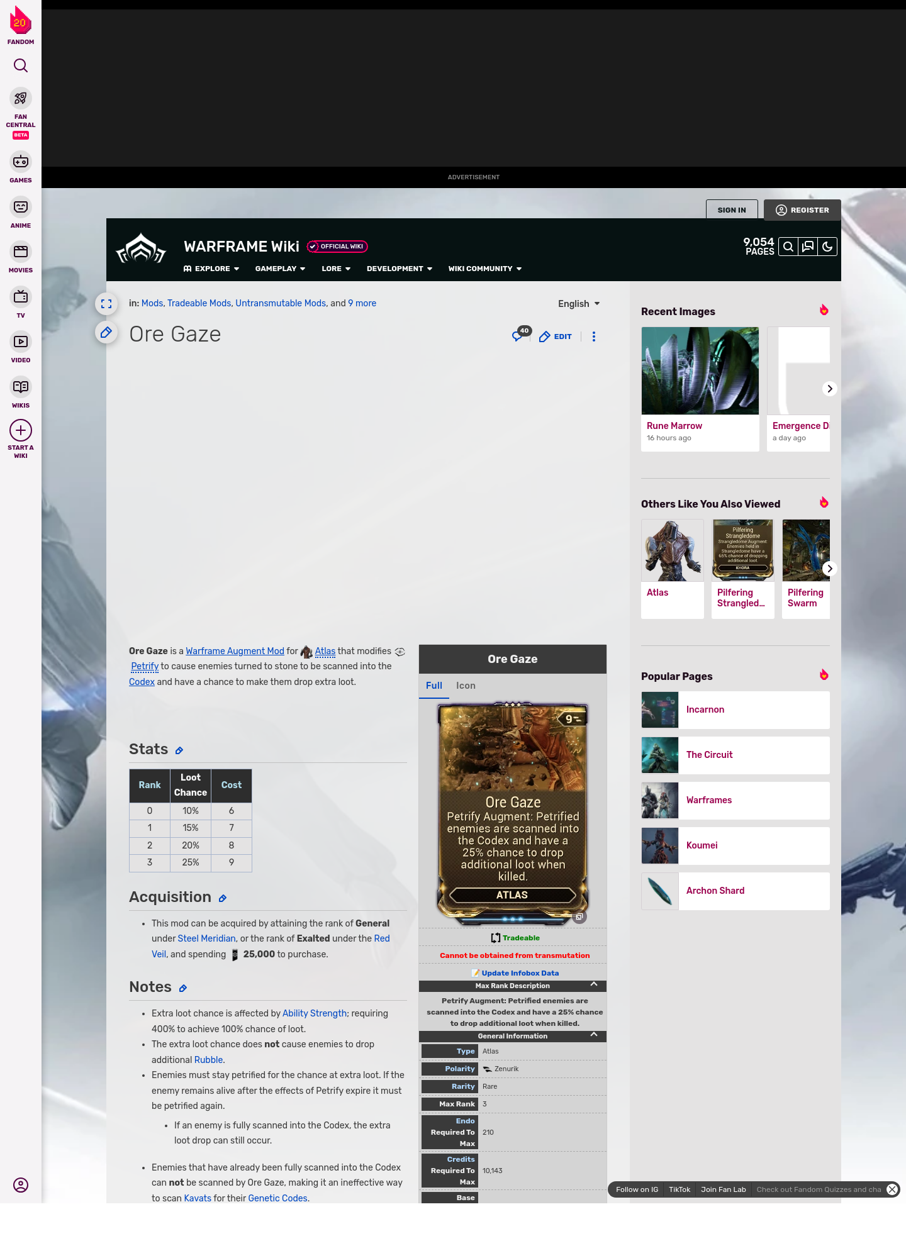Open the Atlas recommended page thumbnail
Viewport: 906px width, 1258px height.
673,550
